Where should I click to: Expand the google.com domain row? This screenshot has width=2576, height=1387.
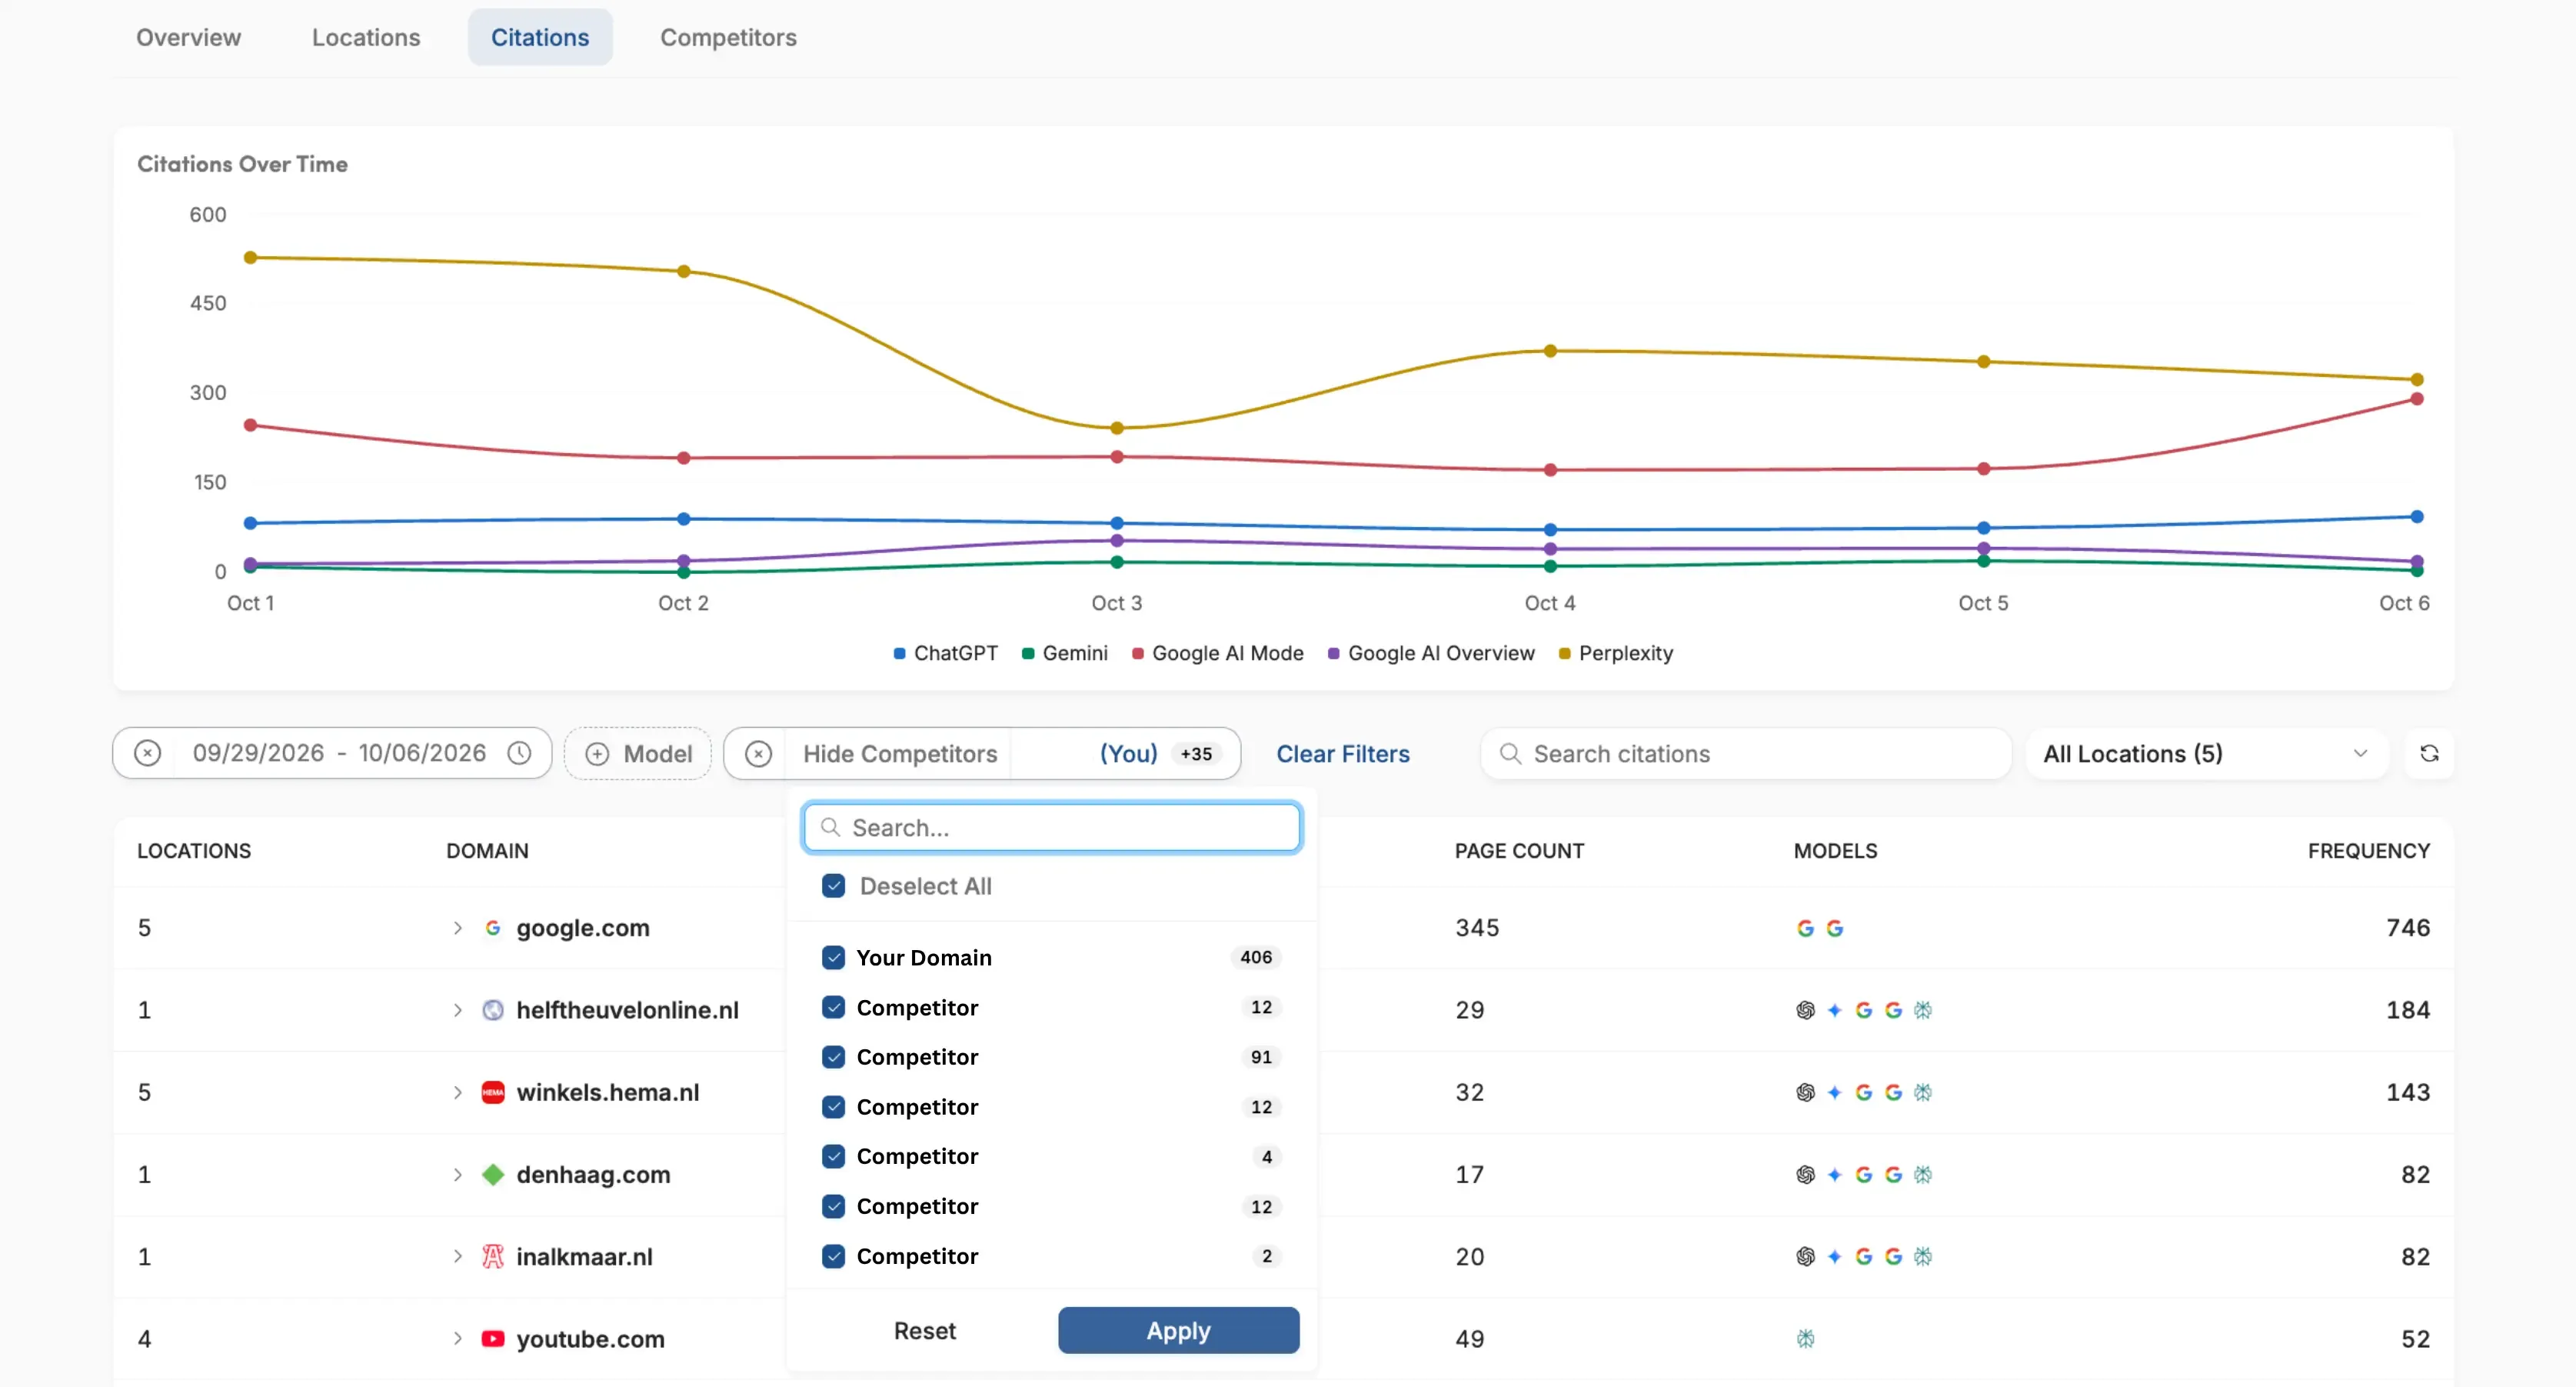coord(457,929)
